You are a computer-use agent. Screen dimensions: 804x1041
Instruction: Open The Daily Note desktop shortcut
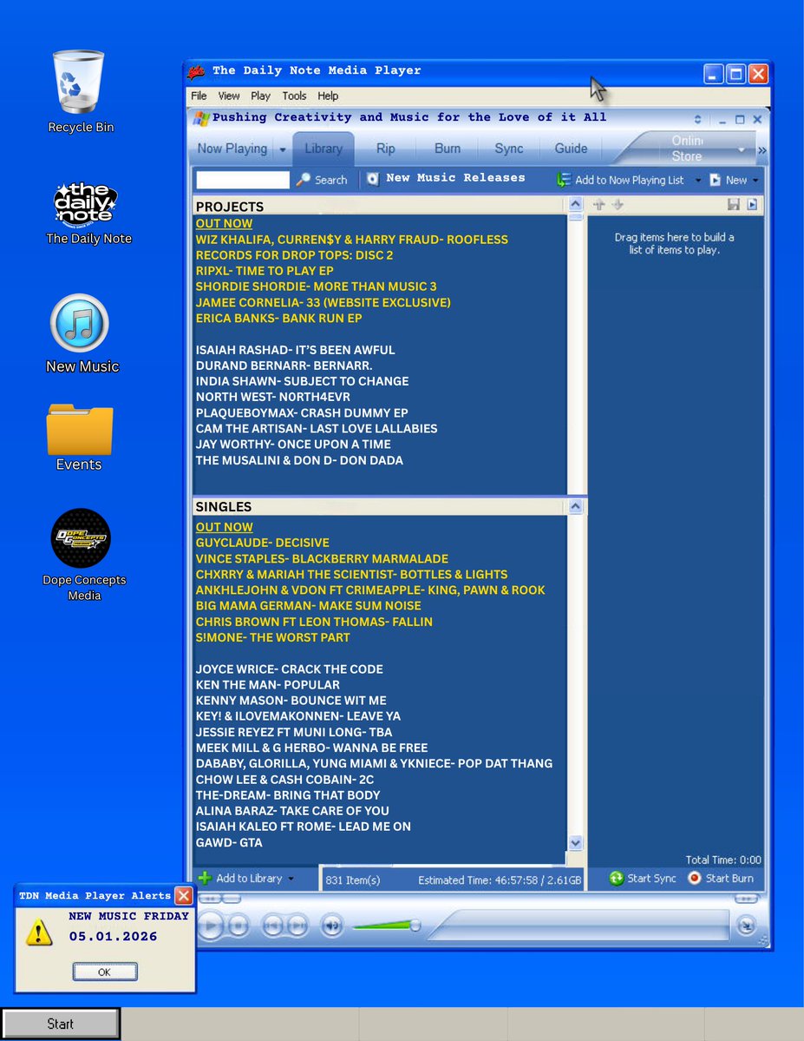(x=85, y=205)
